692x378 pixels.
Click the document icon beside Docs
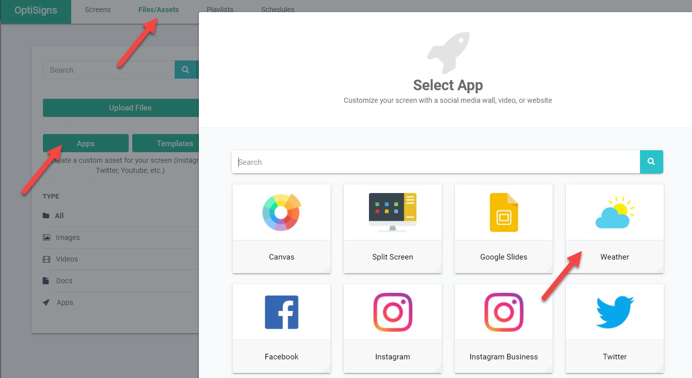click(x=46, y=281)
